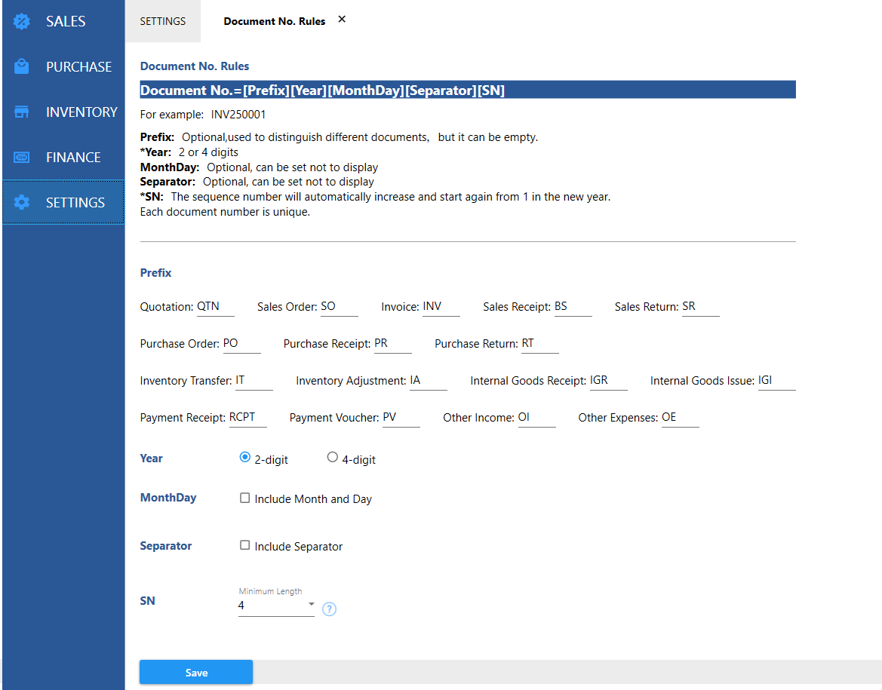Click the Sales badge icon in sidebar
Viewport: 882px width, 690px height.
click(22, 22)
